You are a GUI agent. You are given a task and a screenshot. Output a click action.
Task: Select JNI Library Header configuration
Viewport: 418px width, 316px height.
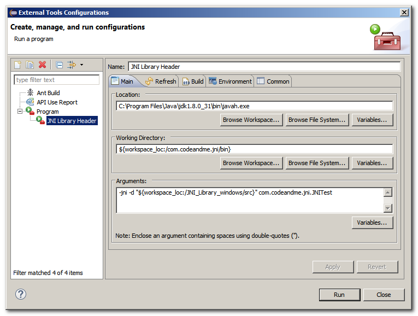[x=72, y=121]
